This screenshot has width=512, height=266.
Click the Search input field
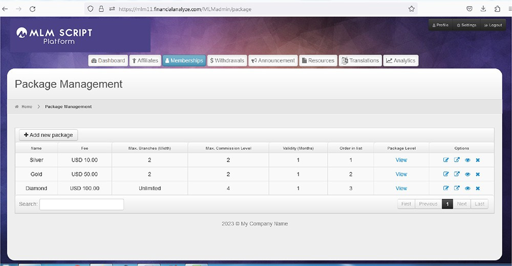coord(81,204)
